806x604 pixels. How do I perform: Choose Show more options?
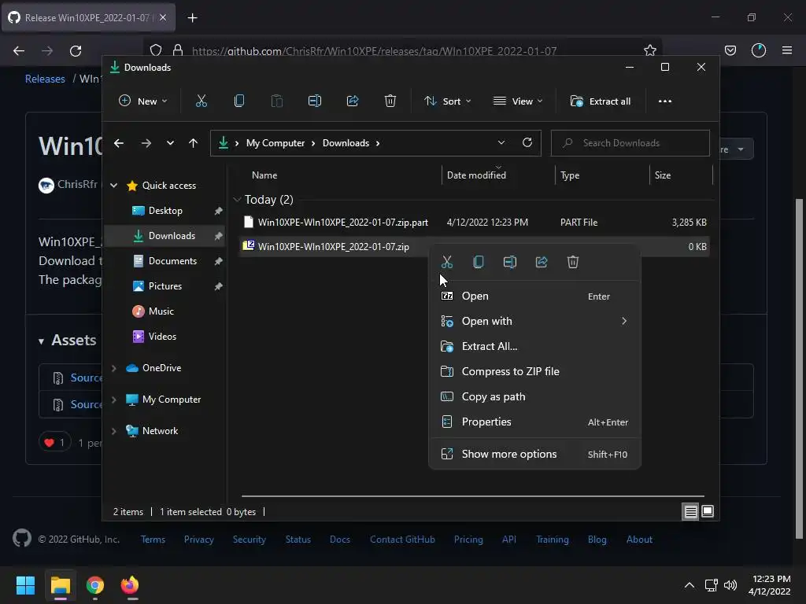(534, 455)
